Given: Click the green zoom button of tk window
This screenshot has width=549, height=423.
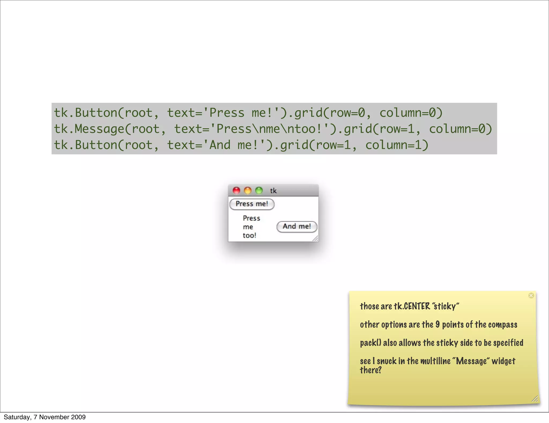Looking at the screenshot, I should click(259, 191).
